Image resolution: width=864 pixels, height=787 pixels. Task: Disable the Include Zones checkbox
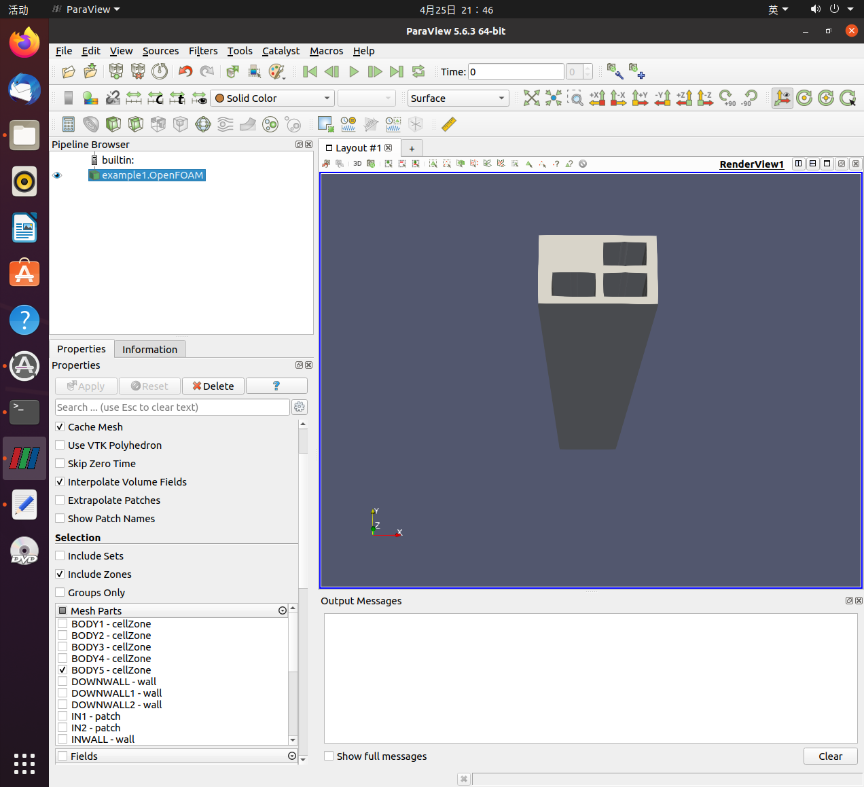point(60,574)
